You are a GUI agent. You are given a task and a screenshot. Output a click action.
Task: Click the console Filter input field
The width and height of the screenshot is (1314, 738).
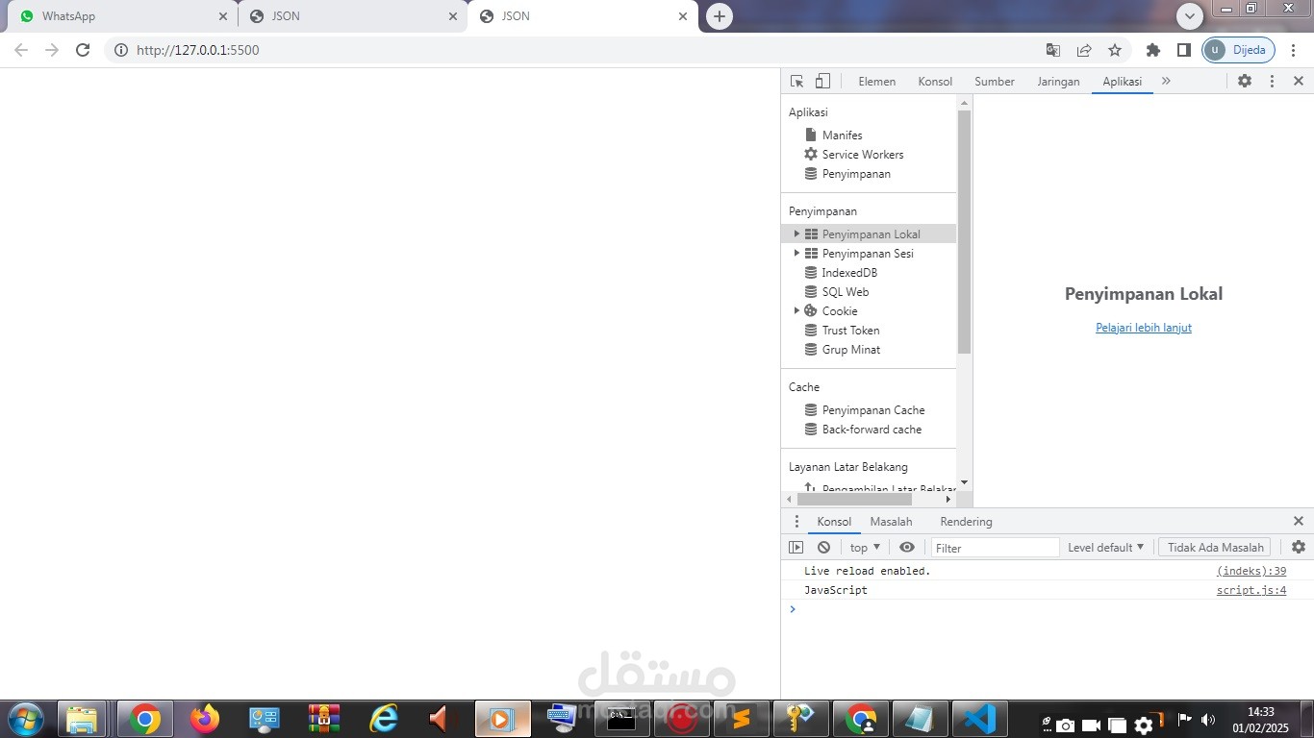[995, 548]
